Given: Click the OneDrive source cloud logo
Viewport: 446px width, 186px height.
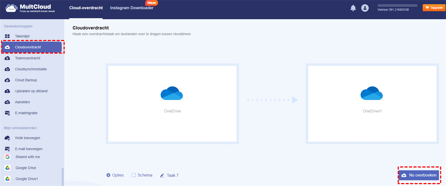Looking at the screenshot, I should tap(172, 93).
